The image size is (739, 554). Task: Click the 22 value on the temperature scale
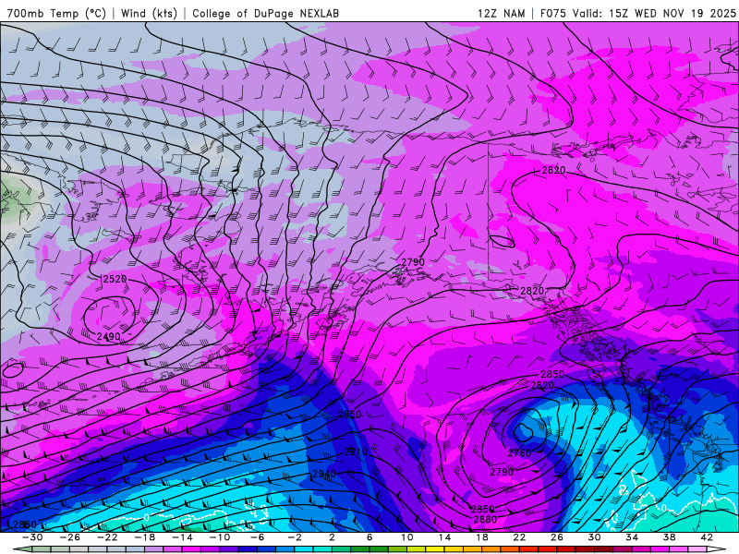coord(519,537)
